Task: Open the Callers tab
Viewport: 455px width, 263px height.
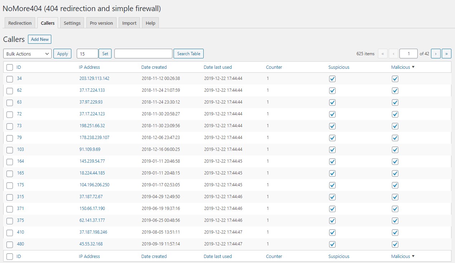Action: click(x=48, y=23)
